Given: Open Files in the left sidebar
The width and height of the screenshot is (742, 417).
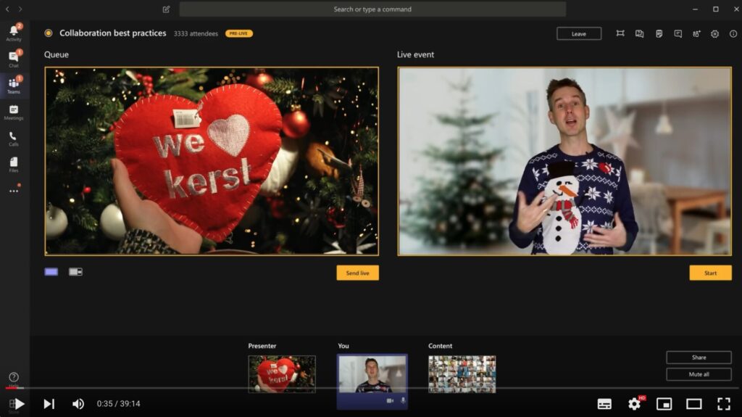Looking at the screenshot, I should point(14,164).
